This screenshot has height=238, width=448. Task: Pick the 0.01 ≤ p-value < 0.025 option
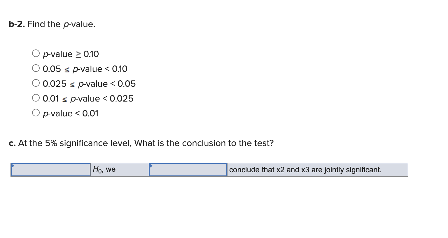pyautogui.click(x=36, y=97)
